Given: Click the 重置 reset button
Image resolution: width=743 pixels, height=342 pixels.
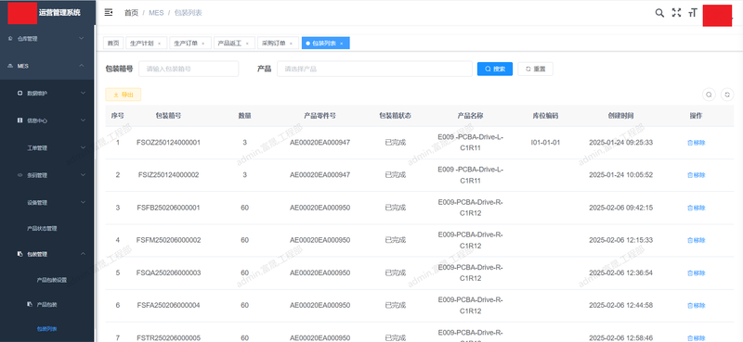Looking at the screenshot, I should coord(535,69).
